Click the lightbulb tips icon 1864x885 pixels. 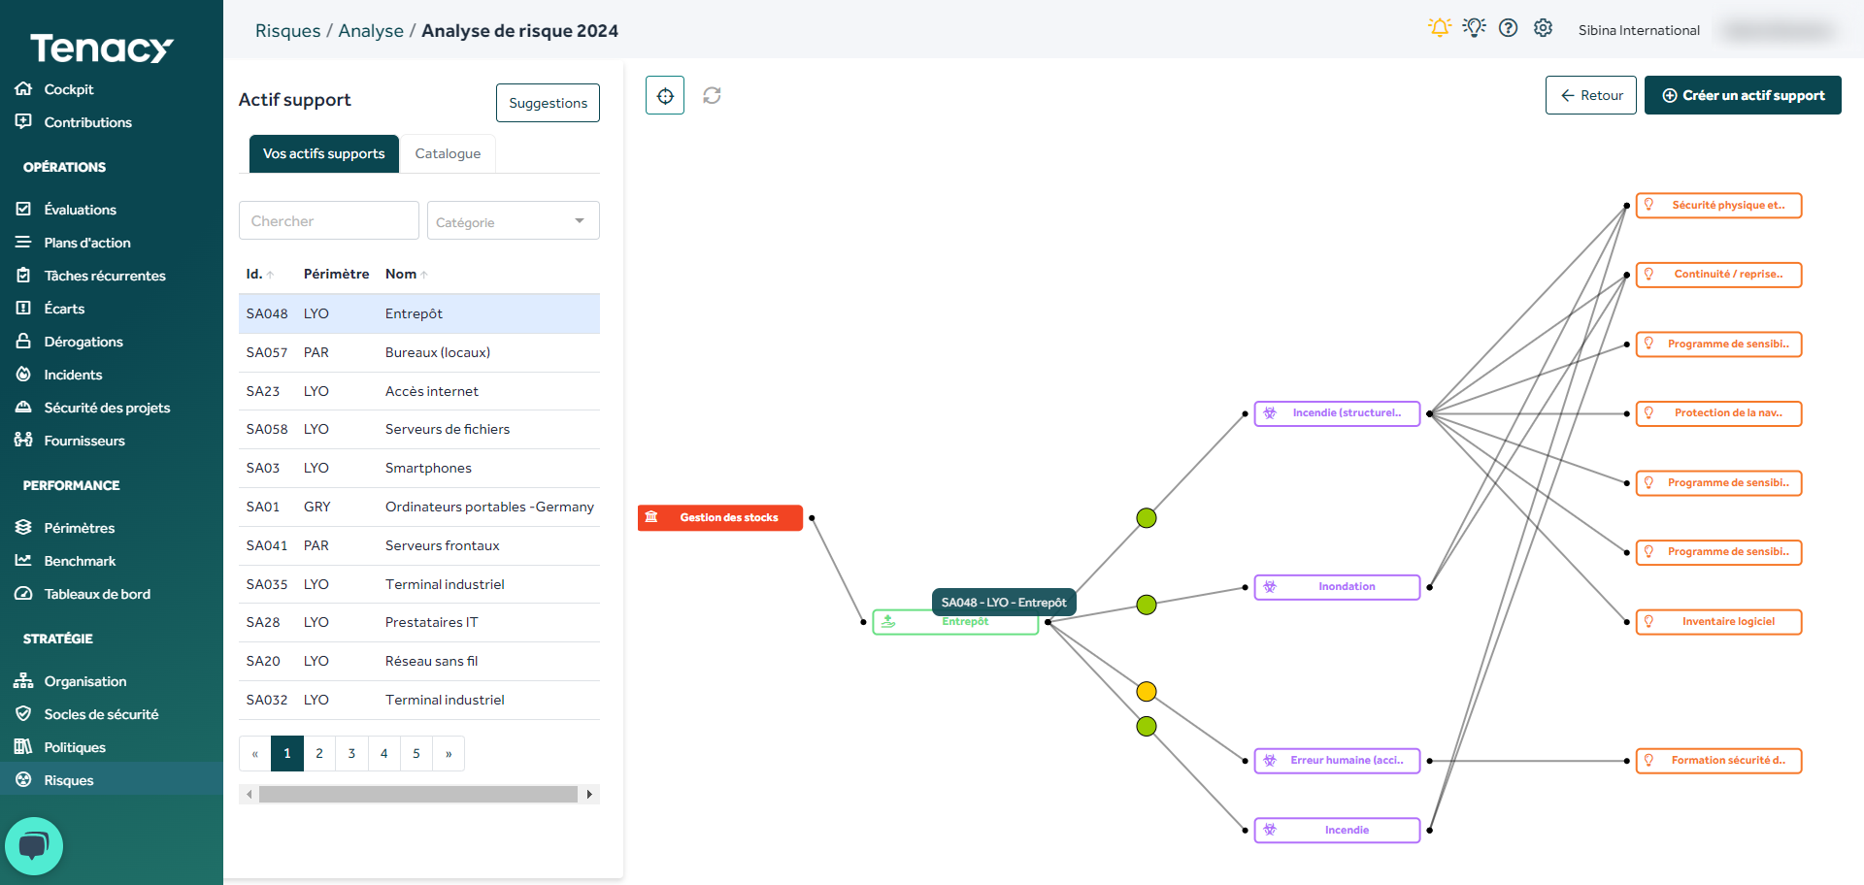pyautogui.click(x=1474, y=28)
